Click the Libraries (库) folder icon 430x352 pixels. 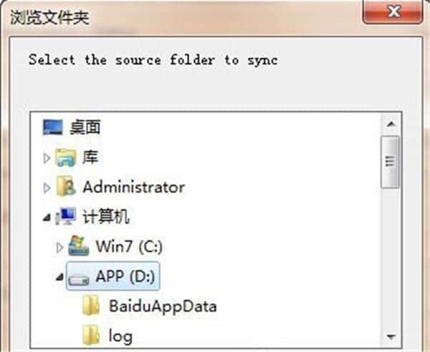pos(67,157)
